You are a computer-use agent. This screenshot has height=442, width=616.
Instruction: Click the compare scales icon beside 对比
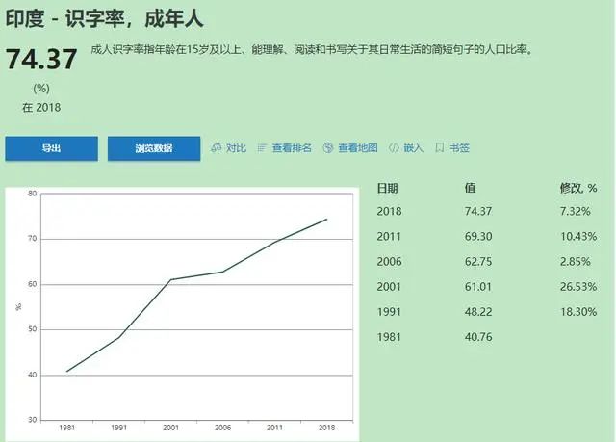click(x=217, y=148)
